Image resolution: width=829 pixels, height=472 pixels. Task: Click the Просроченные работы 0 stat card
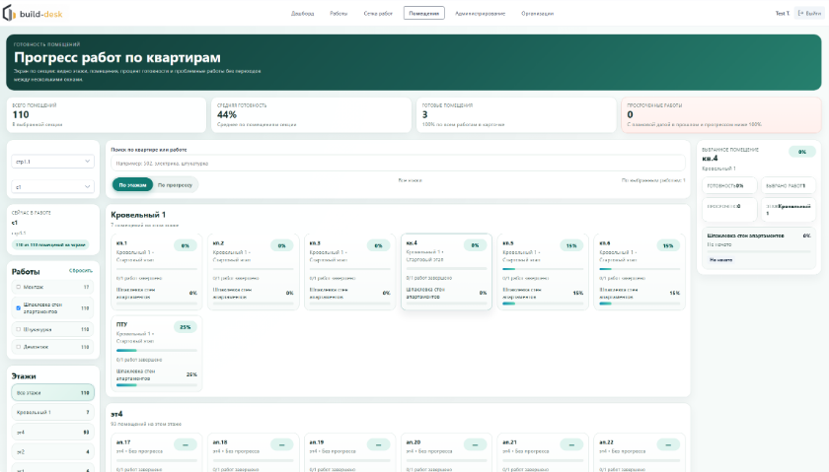point(721,114)
